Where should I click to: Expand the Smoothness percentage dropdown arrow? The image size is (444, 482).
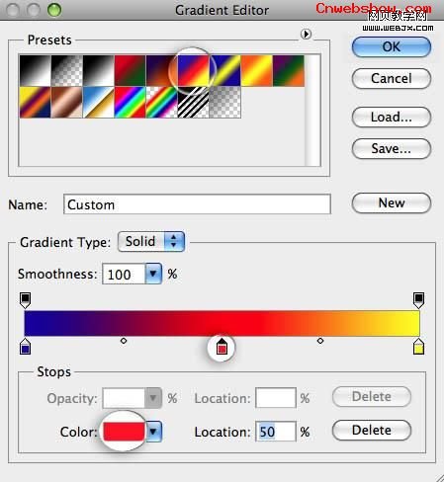click(x=153, y=274)
